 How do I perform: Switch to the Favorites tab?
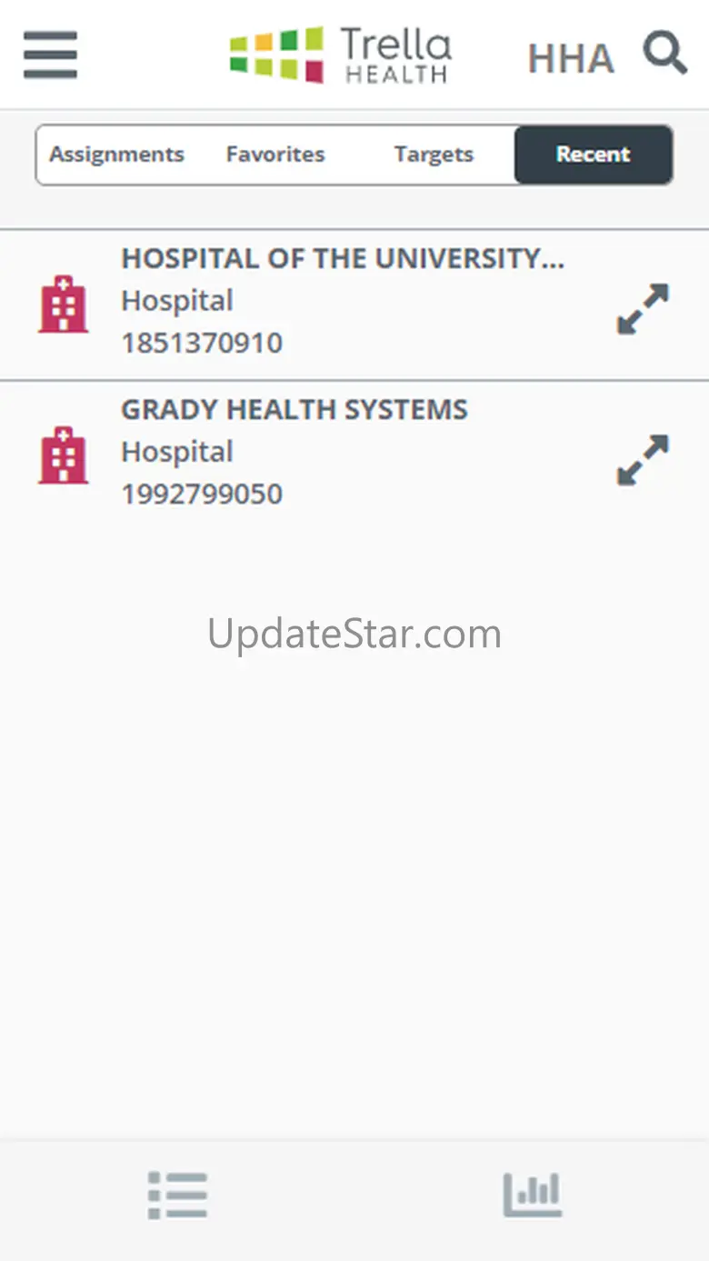click(275, 155)
